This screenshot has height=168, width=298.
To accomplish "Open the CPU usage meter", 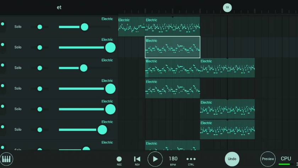I will point(286,161).
